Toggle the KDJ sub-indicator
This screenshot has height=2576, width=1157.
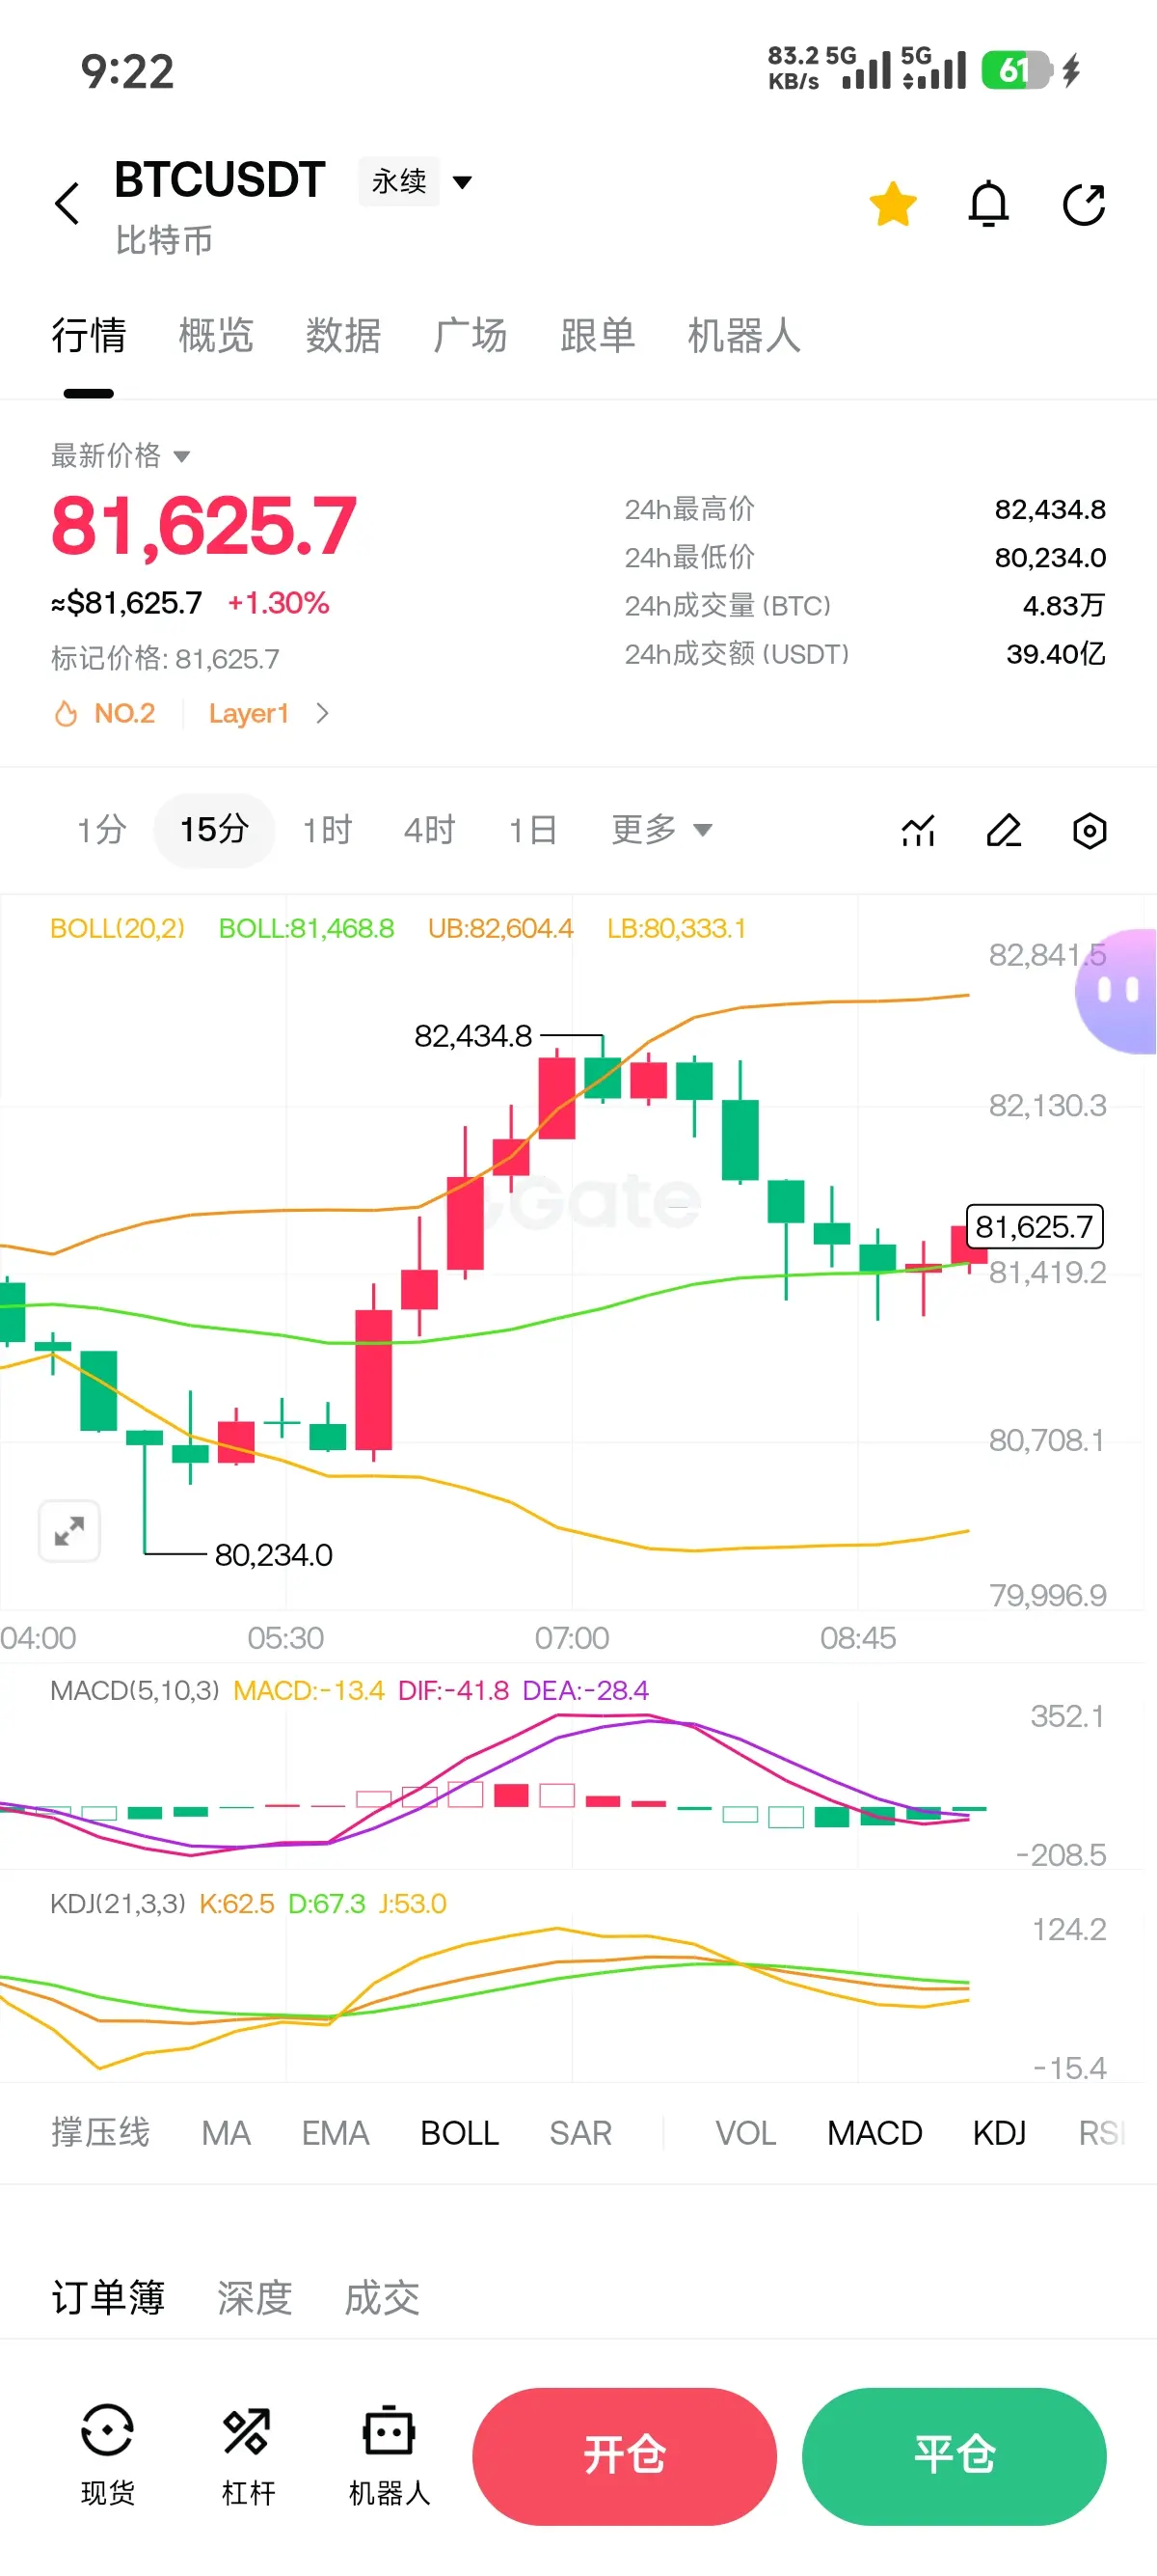point(999,2133)
